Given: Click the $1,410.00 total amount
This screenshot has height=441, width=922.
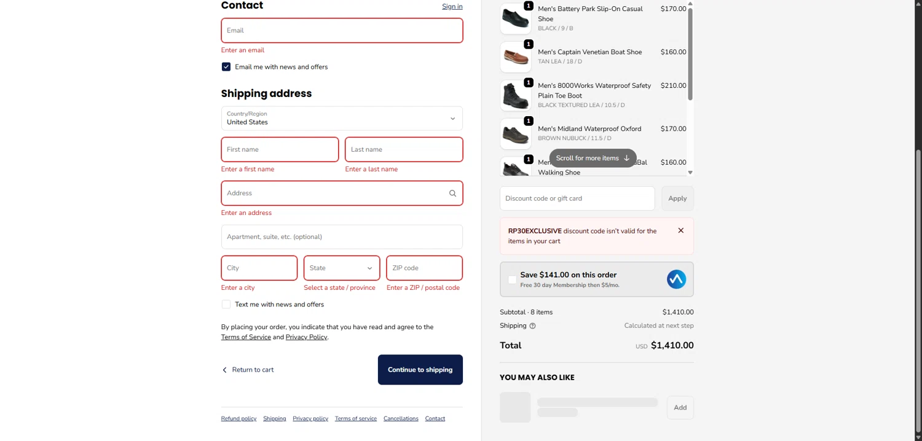Looking at the screenshot, I should [672, 346].
